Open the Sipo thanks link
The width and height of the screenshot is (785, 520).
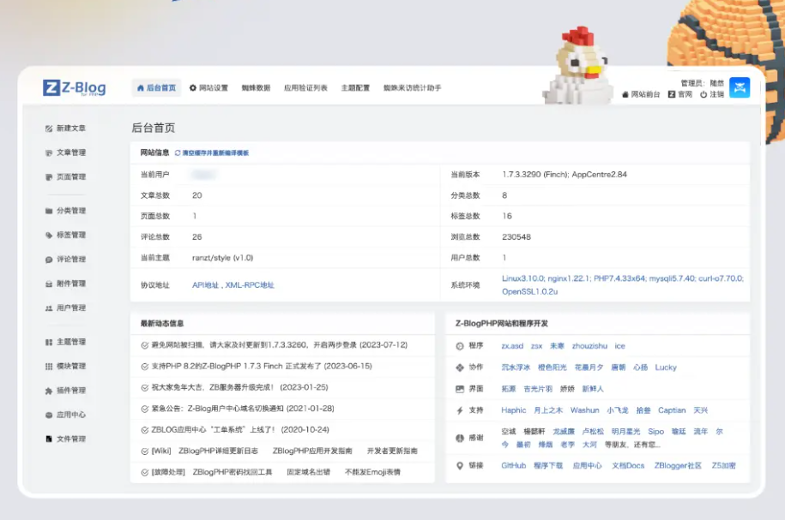[x=655, y=432]
